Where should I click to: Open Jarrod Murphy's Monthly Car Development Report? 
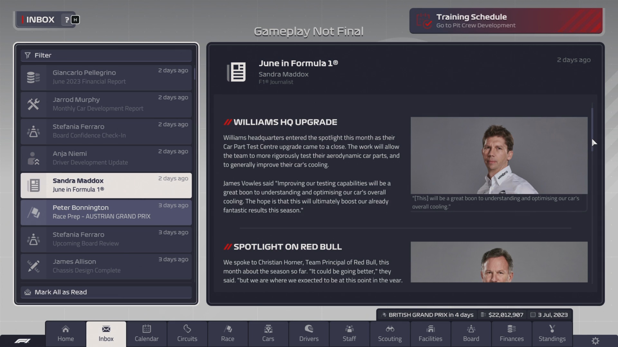click(x=106, y=104)
